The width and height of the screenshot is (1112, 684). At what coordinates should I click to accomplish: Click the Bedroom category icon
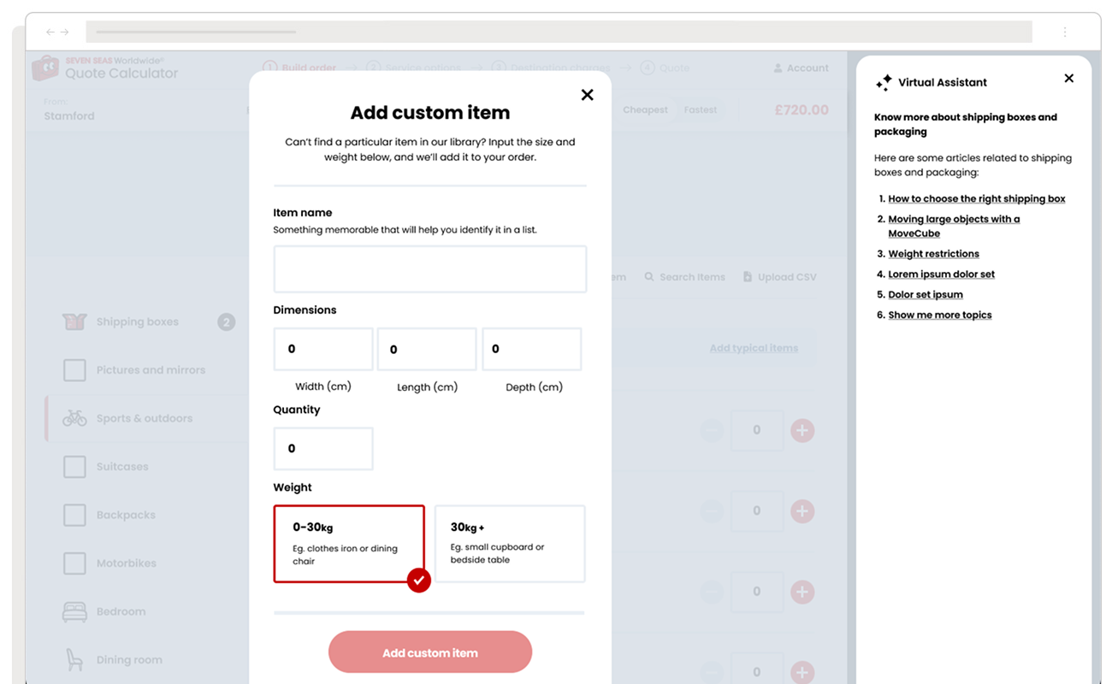[74, 611]
